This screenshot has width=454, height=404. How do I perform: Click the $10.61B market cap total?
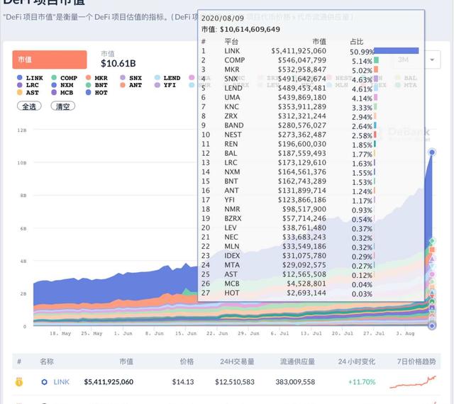click(x=118, y=63)
